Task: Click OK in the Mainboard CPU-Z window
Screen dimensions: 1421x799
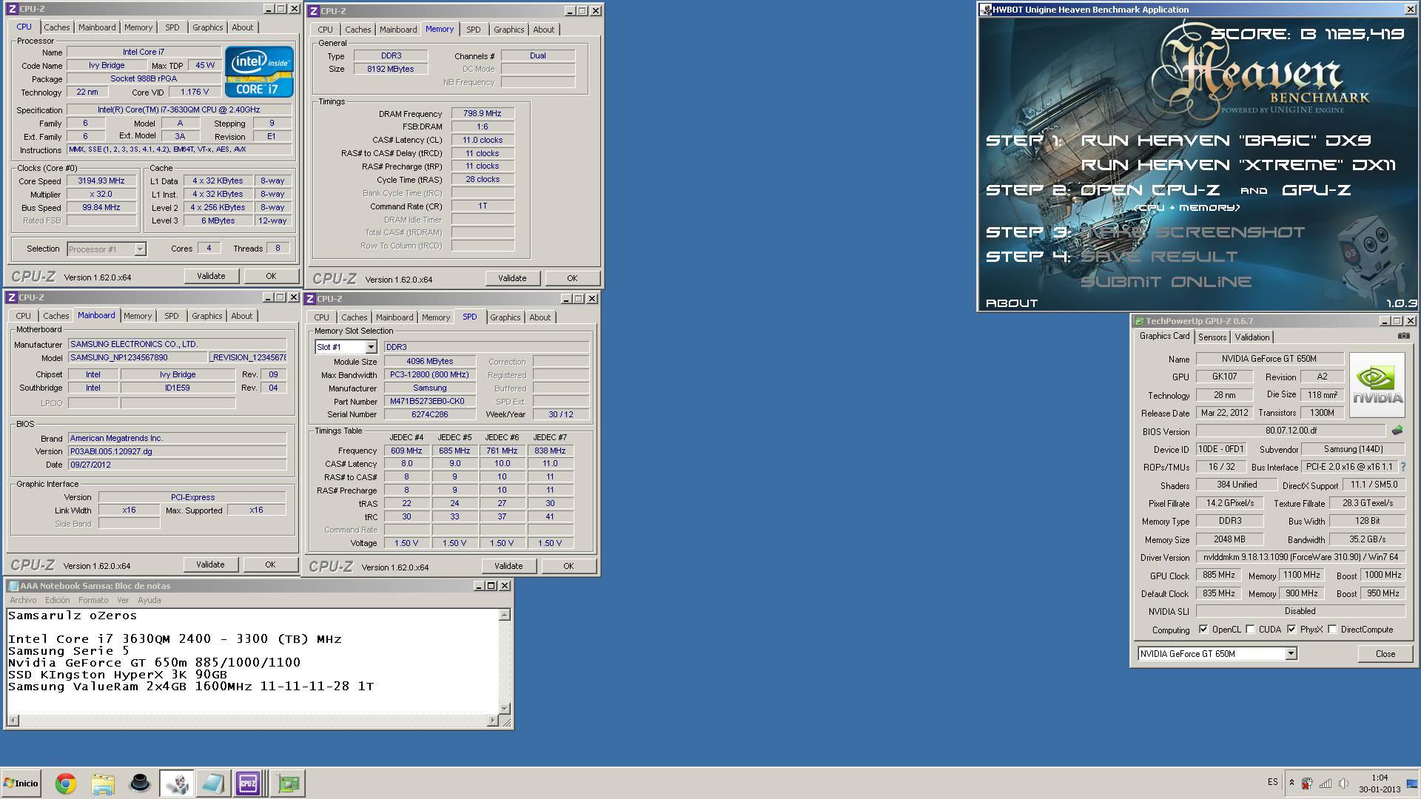Action: coord(270,564)
